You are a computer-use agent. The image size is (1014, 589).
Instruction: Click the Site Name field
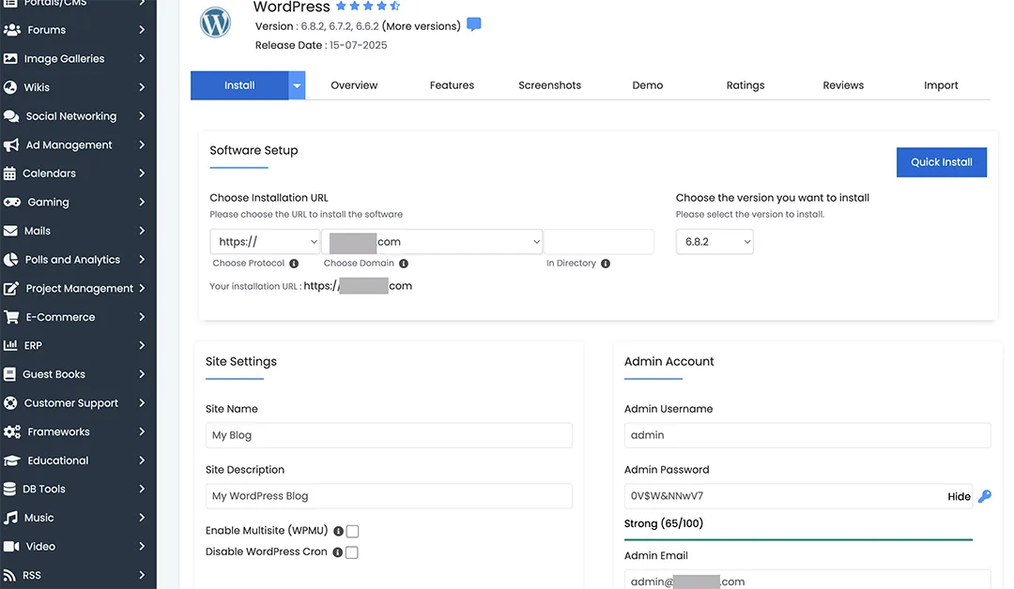pos(389,435)
